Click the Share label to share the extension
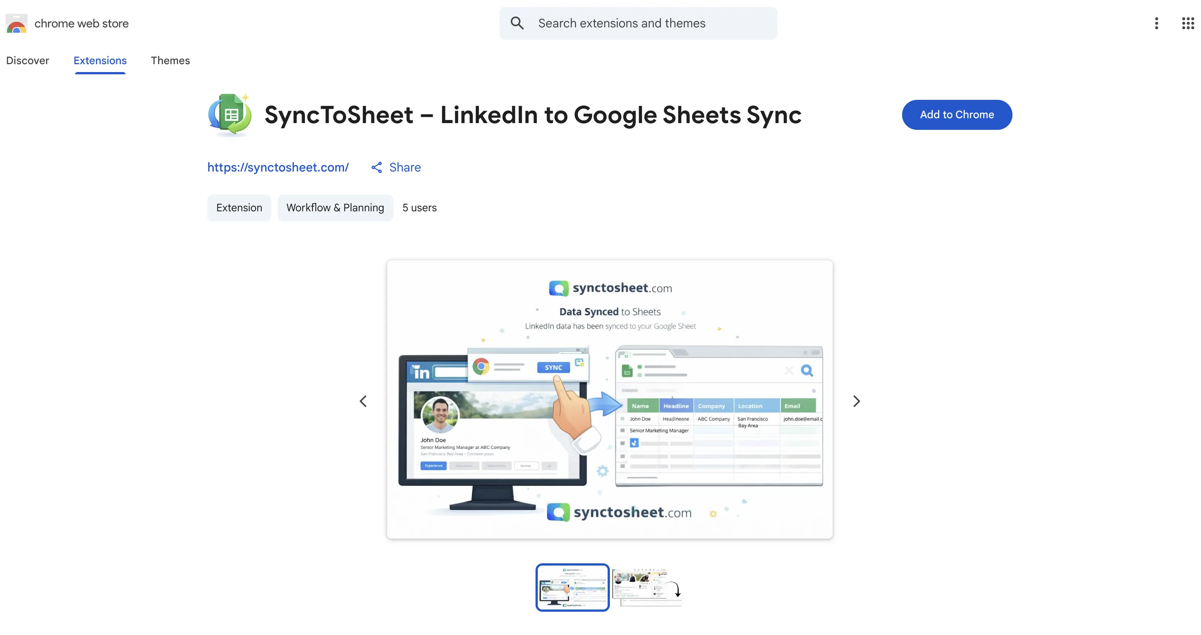Viewport: 1201px width, 635px height. [x=405, y=167]
